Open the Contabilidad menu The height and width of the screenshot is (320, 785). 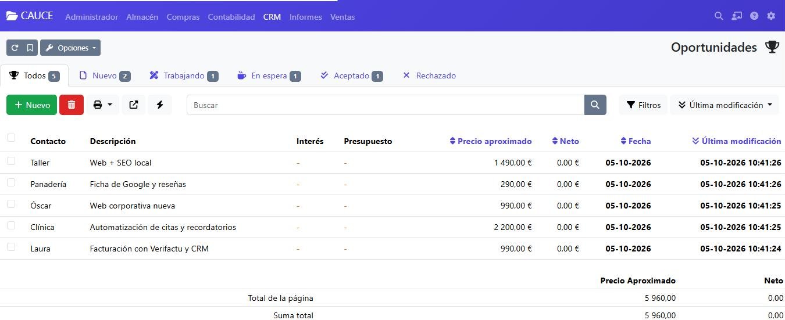tap(231, 17)
